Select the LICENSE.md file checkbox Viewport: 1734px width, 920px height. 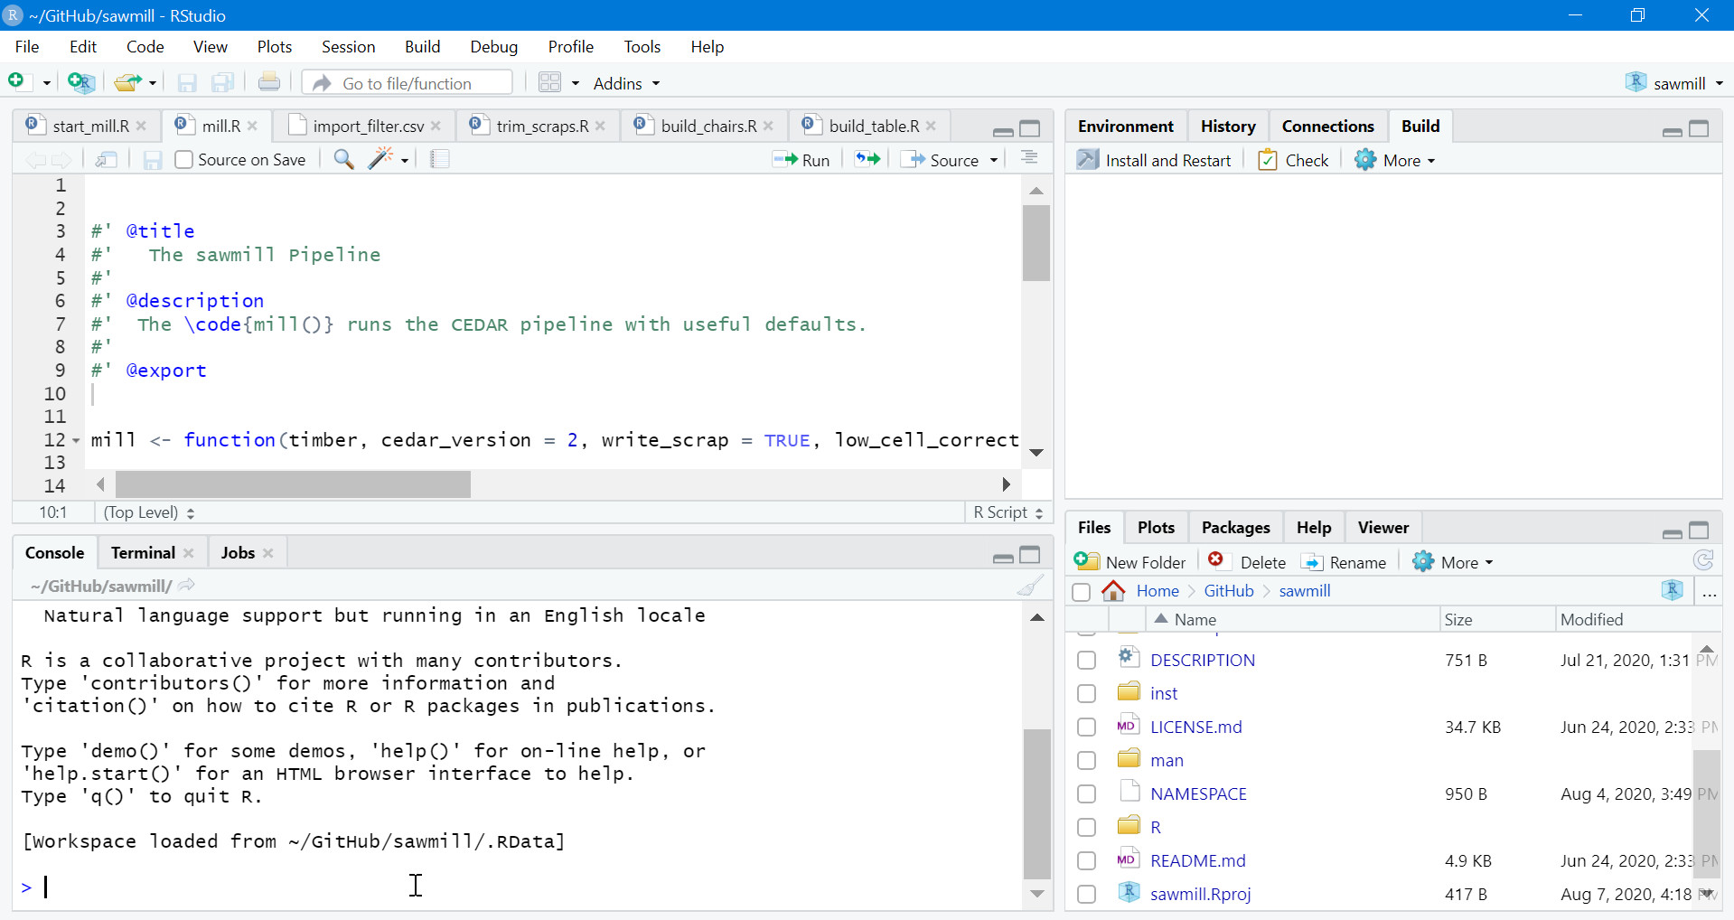coord(1087,728)
